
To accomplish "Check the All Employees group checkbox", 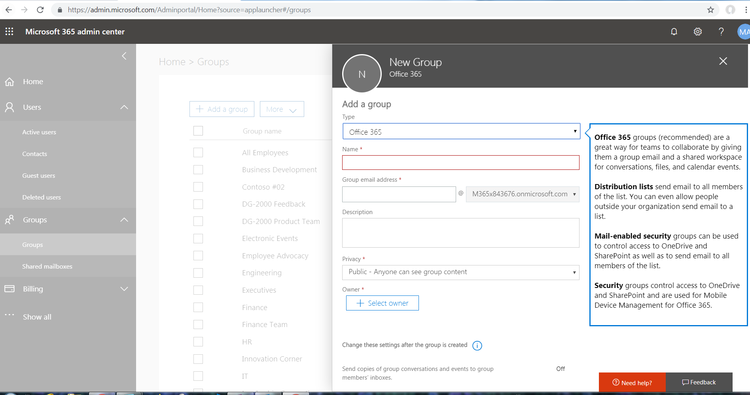I will tap(198, 152).
